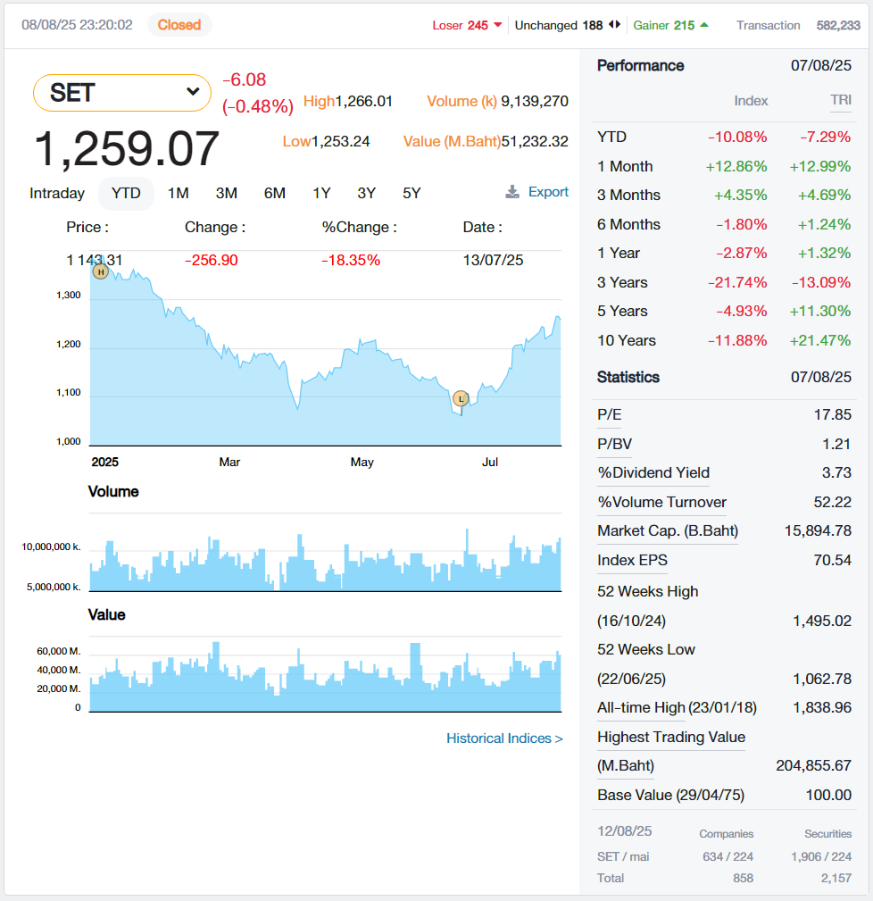Screen dimensions: 873x901
Task: Click the Loser 245 count
Action: (478, 25)
